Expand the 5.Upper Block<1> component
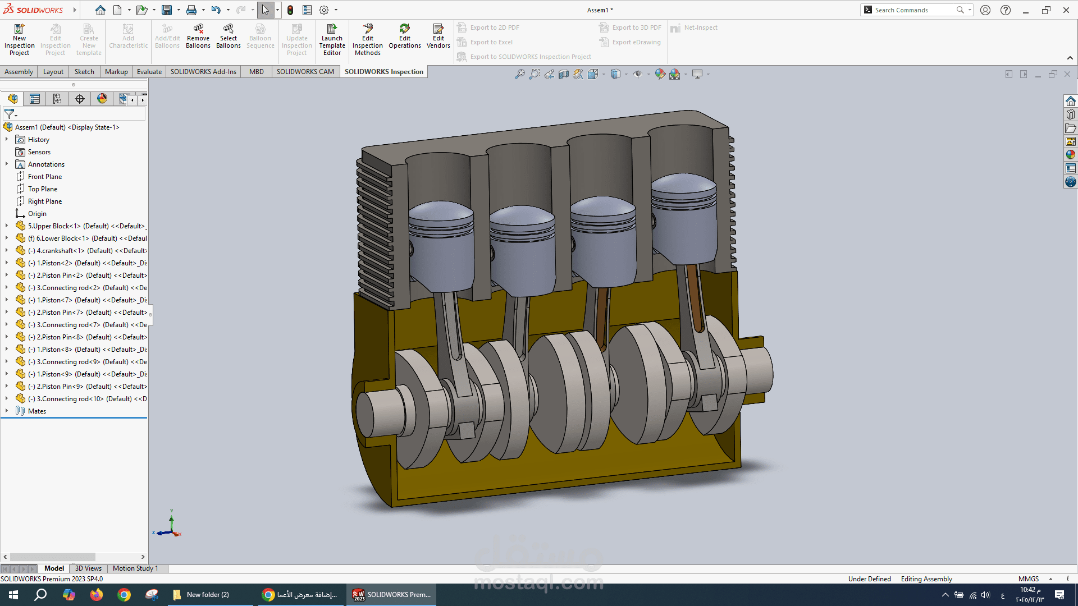 (x=7, y=226)
